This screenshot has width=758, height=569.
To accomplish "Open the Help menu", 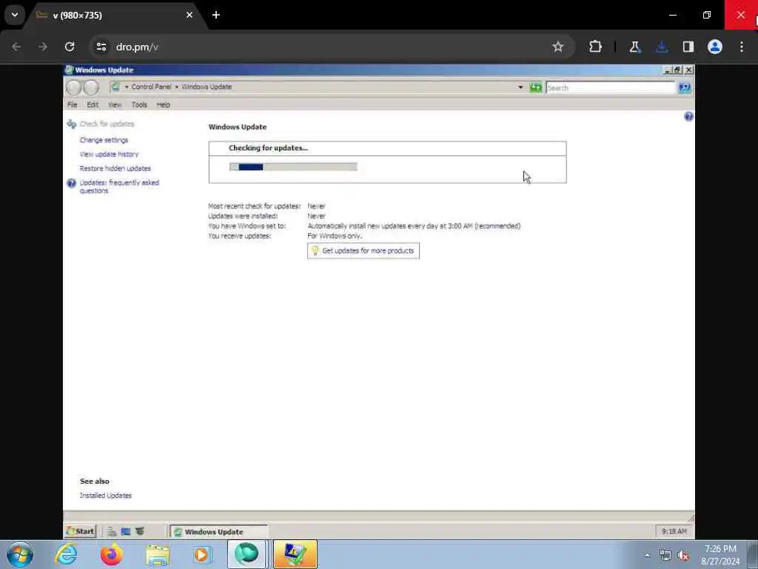I will (163, 104).
